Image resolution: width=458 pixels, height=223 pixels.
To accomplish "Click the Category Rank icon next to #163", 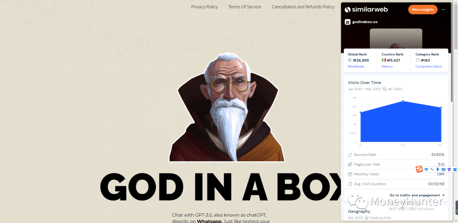I will (417, 60).
